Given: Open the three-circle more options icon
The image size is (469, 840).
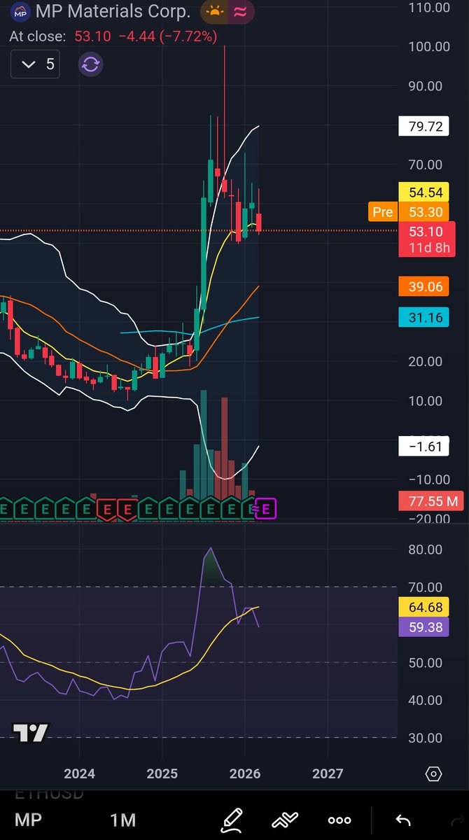Looking at the screenshot, I should pos(339,820).
